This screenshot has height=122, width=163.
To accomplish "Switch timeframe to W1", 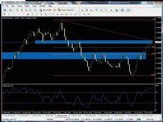I will (84, 14).
